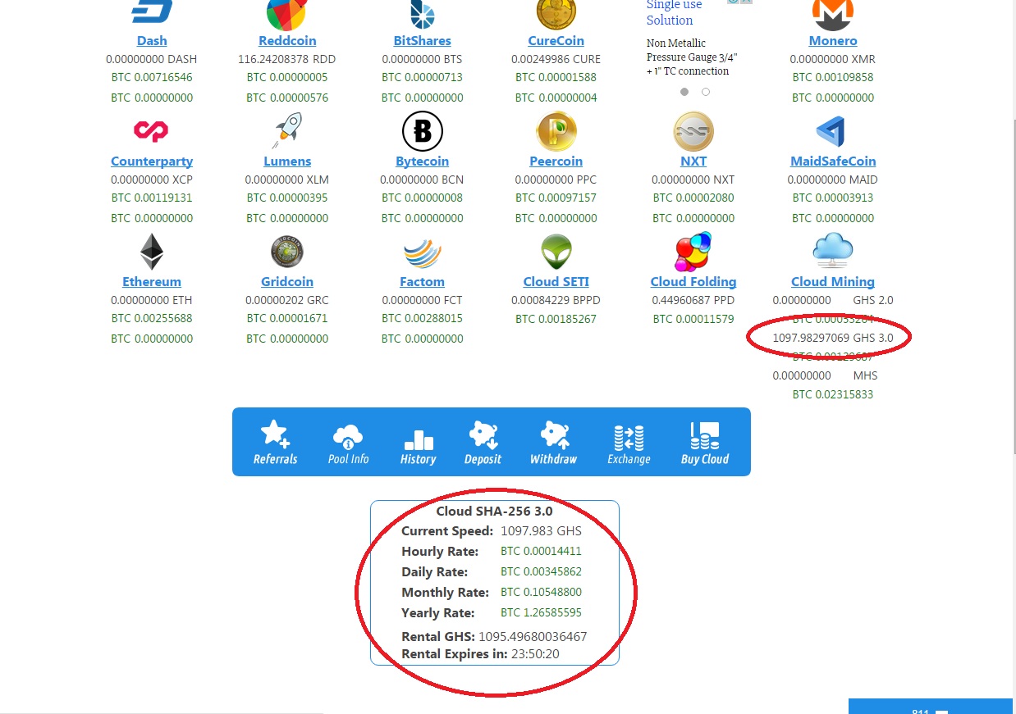The height and width of the screenshot is (714, 1016).
Task: Click the Reddcoin logo
Action: [286, 13]
